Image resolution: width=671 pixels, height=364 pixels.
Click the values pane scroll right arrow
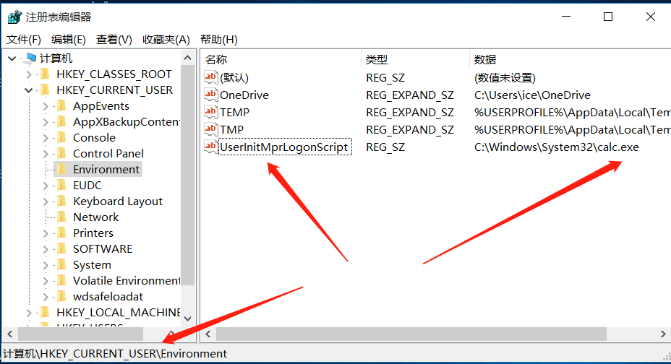click(x=662, y=334)
